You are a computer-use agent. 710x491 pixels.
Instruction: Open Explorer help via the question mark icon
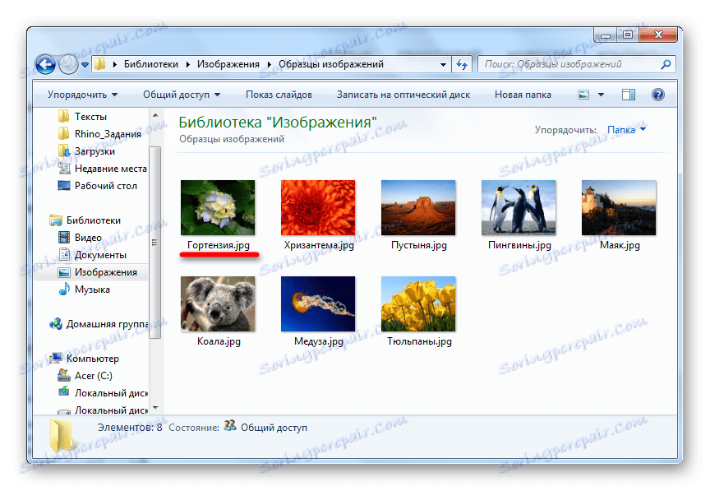[x=657, y=94]
